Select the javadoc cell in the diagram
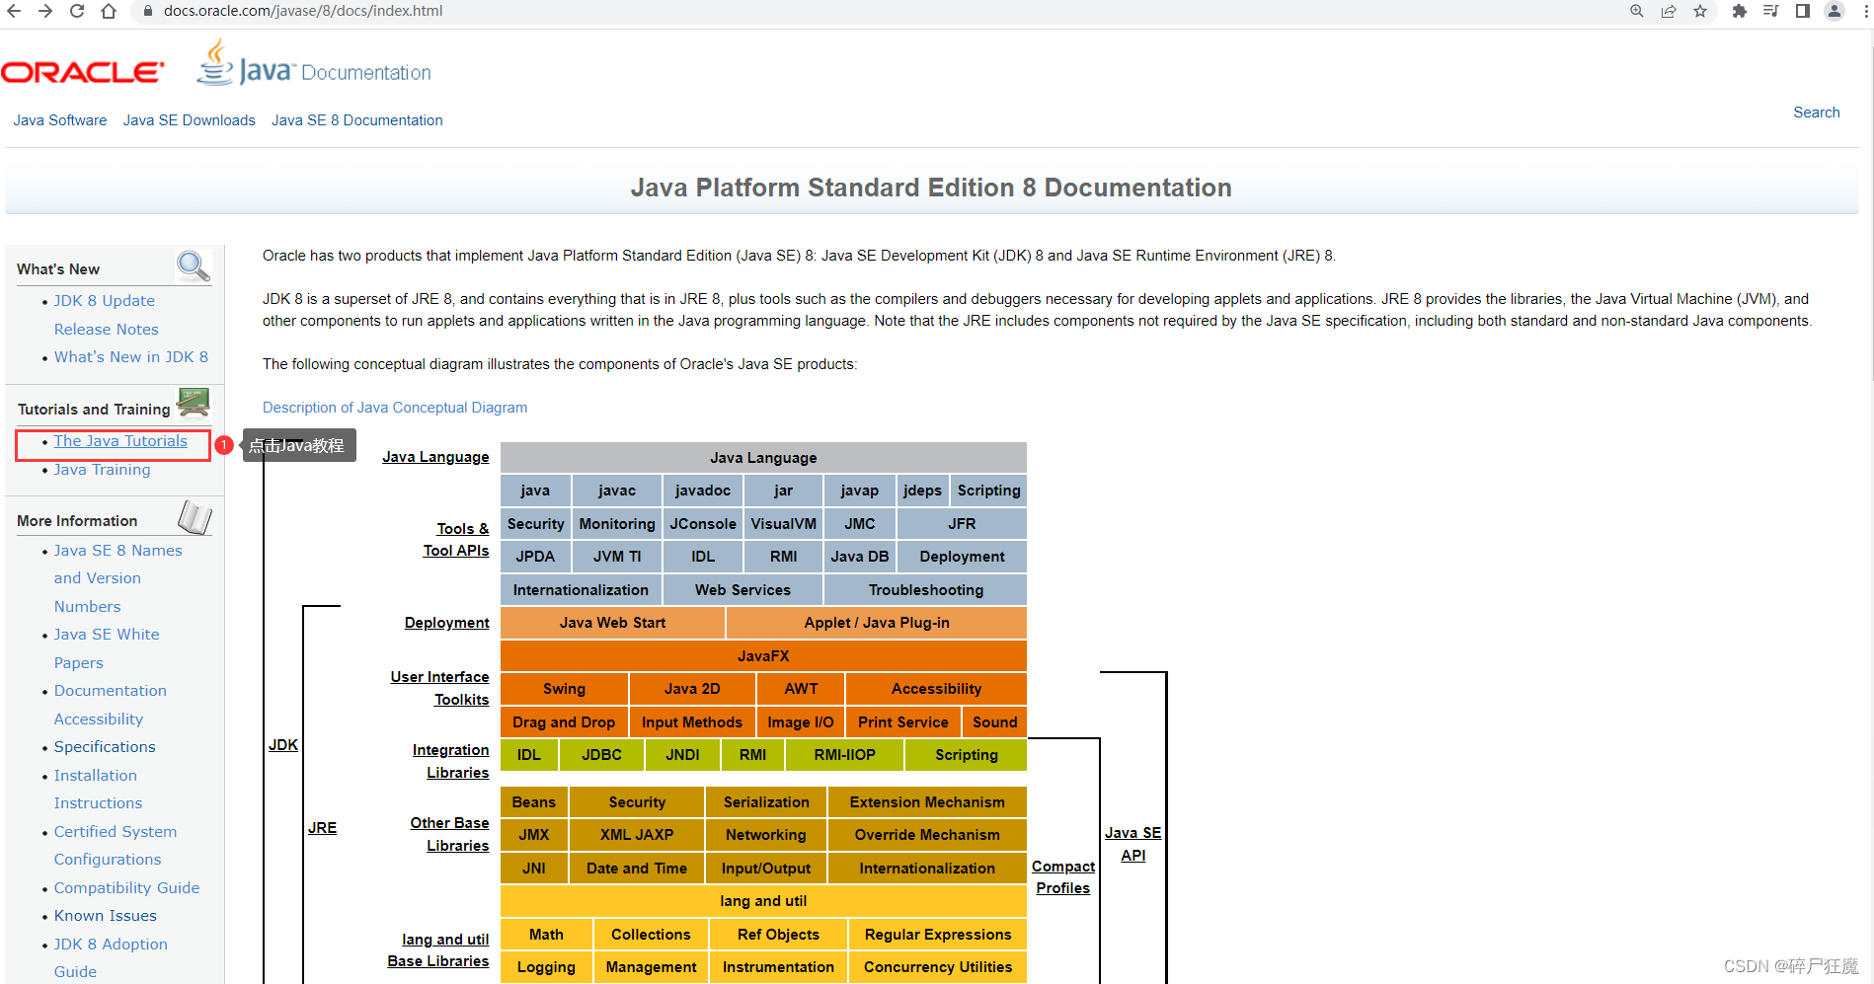1874x984 pixels. [x=703, y=491]
